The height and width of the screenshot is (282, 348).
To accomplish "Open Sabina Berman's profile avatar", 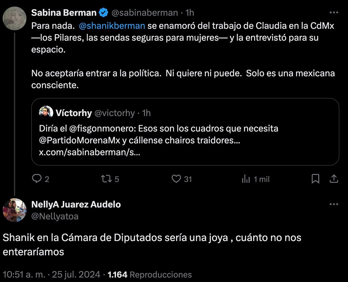I will (15, 18).
